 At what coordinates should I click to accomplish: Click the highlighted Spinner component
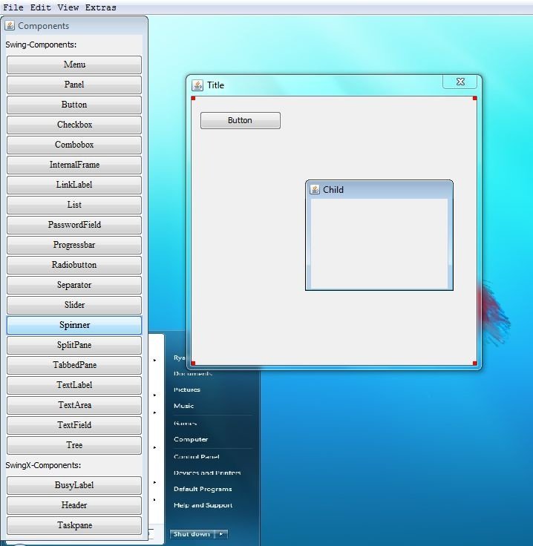(x=74, y=325)
